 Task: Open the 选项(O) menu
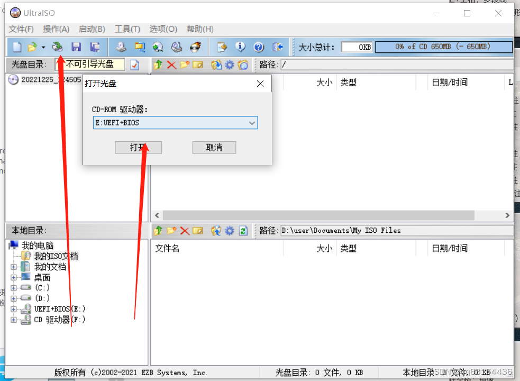click(163, 29)
